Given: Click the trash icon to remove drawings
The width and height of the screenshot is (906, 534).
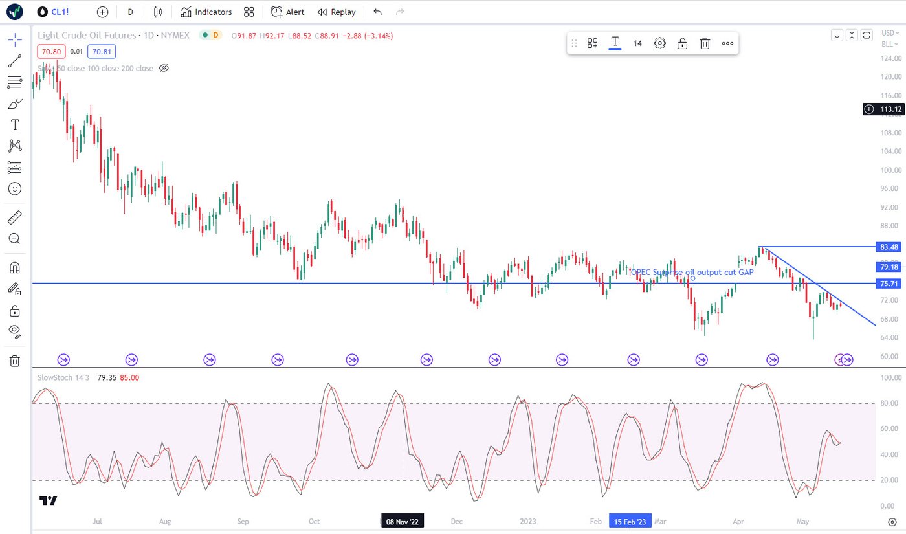Looking at the screenshot, I should 14,361.
